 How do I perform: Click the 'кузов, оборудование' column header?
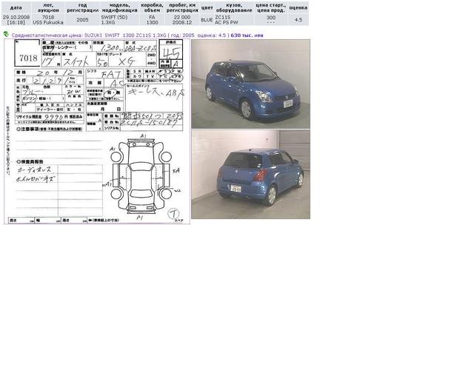click(x=234, y=8)
